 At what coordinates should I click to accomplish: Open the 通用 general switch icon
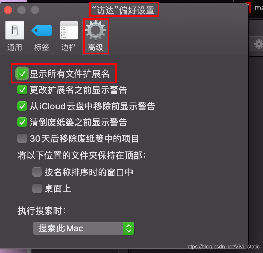pos(15,30)
